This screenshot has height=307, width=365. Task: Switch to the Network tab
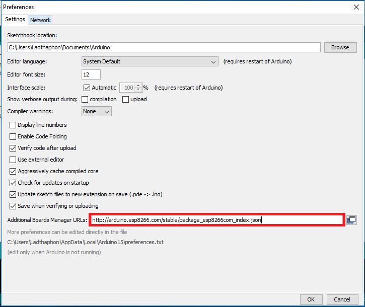40,20
